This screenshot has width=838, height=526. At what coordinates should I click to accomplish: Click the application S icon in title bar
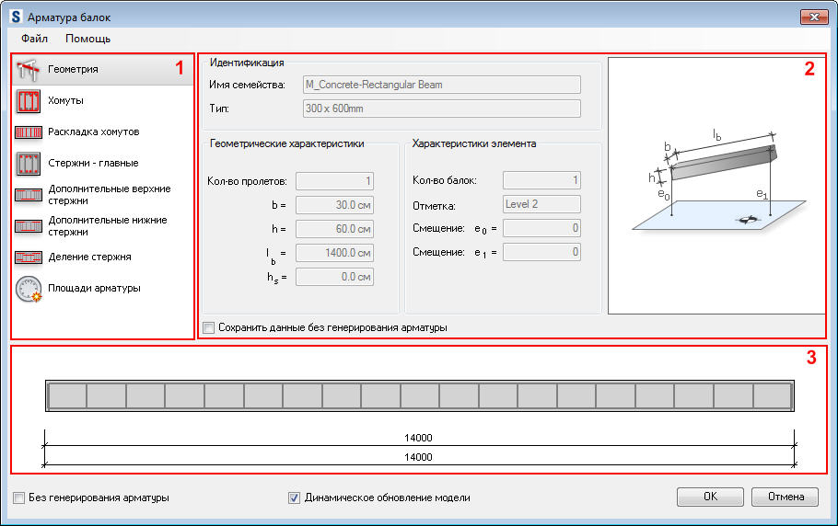tap(16, 17)
